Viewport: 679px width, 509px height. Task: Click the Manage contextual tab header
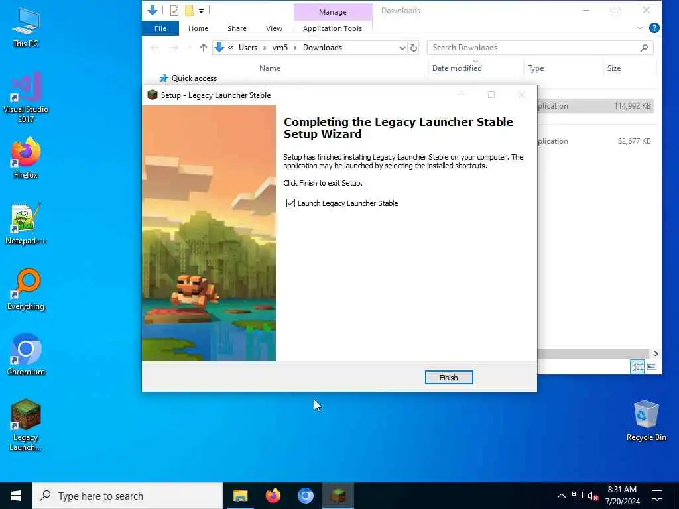[x=333, y=12]
